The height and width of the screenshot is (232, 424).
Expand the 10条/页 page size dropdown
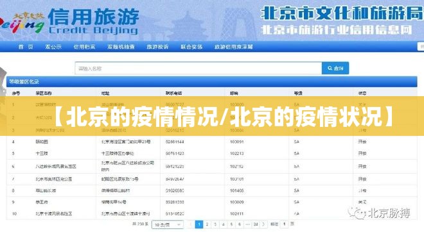[168, 224]
